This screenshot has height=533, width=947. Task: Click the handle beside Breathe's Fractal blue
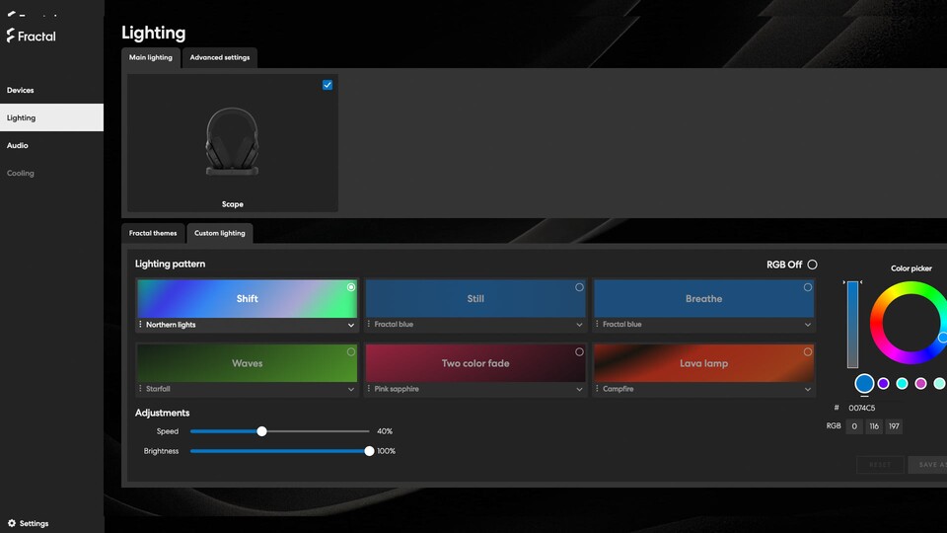(597, 325)
